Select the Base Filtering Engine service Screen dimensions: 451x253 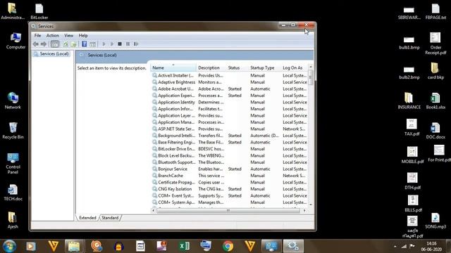tap(229, 142)
